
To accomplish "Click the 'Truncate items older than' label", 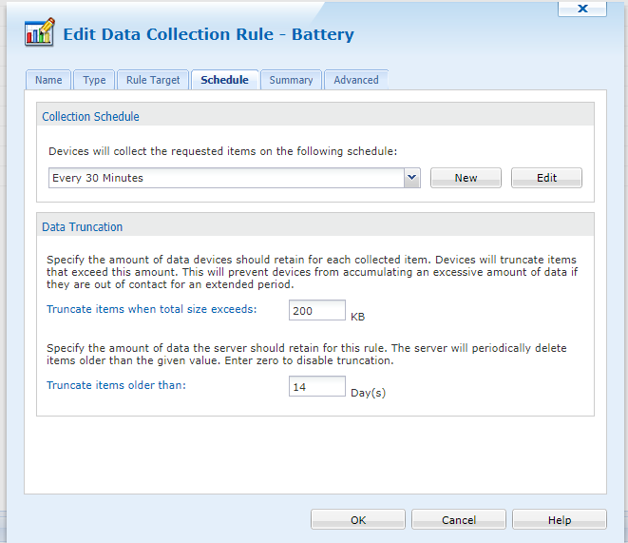I will click(x=115, y=385).
